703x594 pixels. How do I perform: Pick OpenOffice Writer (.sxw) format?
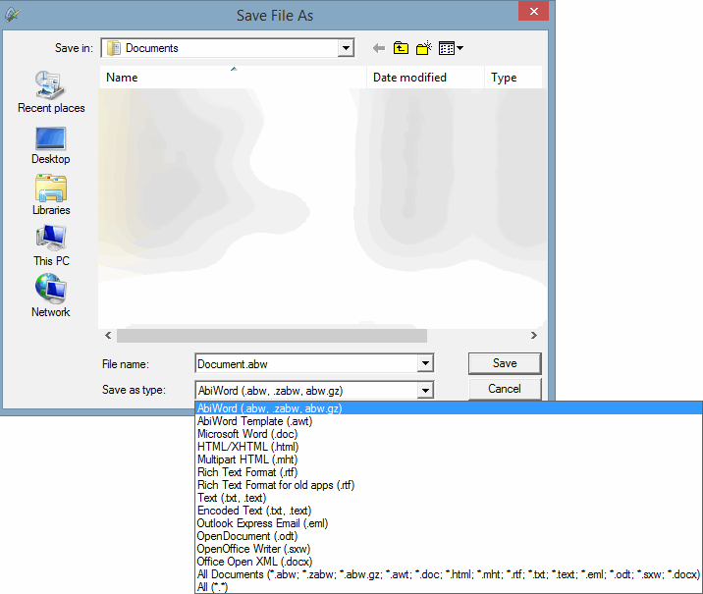tap(449, 549)
